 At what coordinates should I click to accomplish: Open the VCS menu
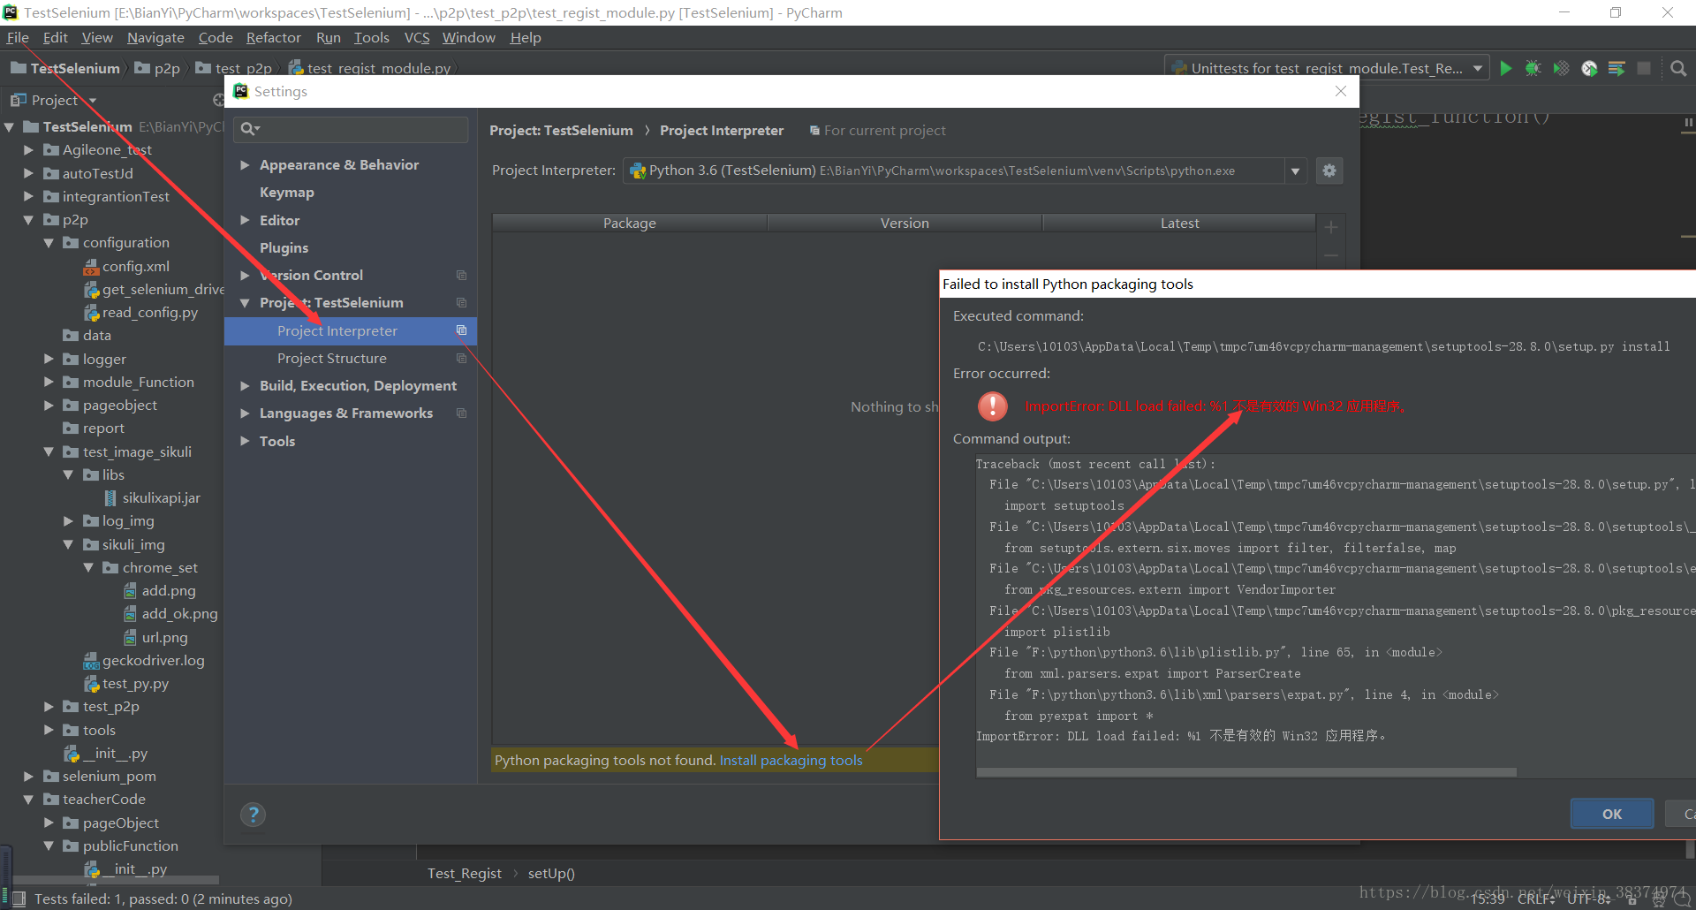pos(417,37)
